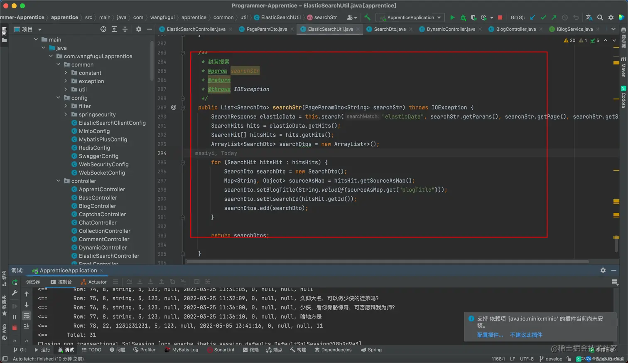628x363 pixels.
Task: Open run options dropdown next to profiler
Action: click(492, 17)
